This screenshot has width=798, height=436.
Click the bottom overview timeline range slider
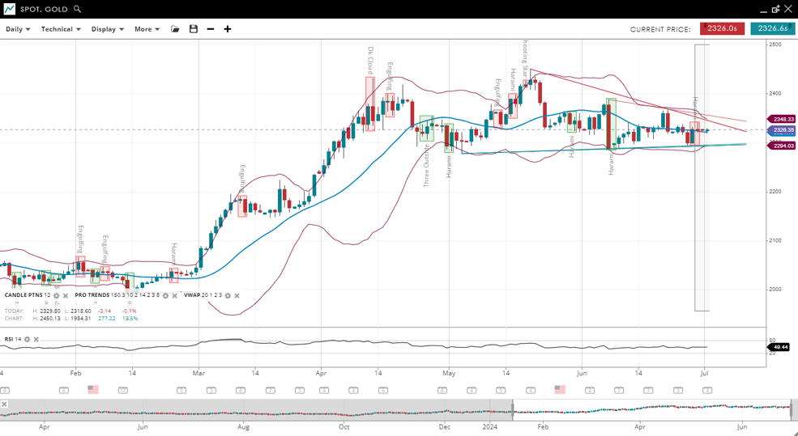point(652,409)
